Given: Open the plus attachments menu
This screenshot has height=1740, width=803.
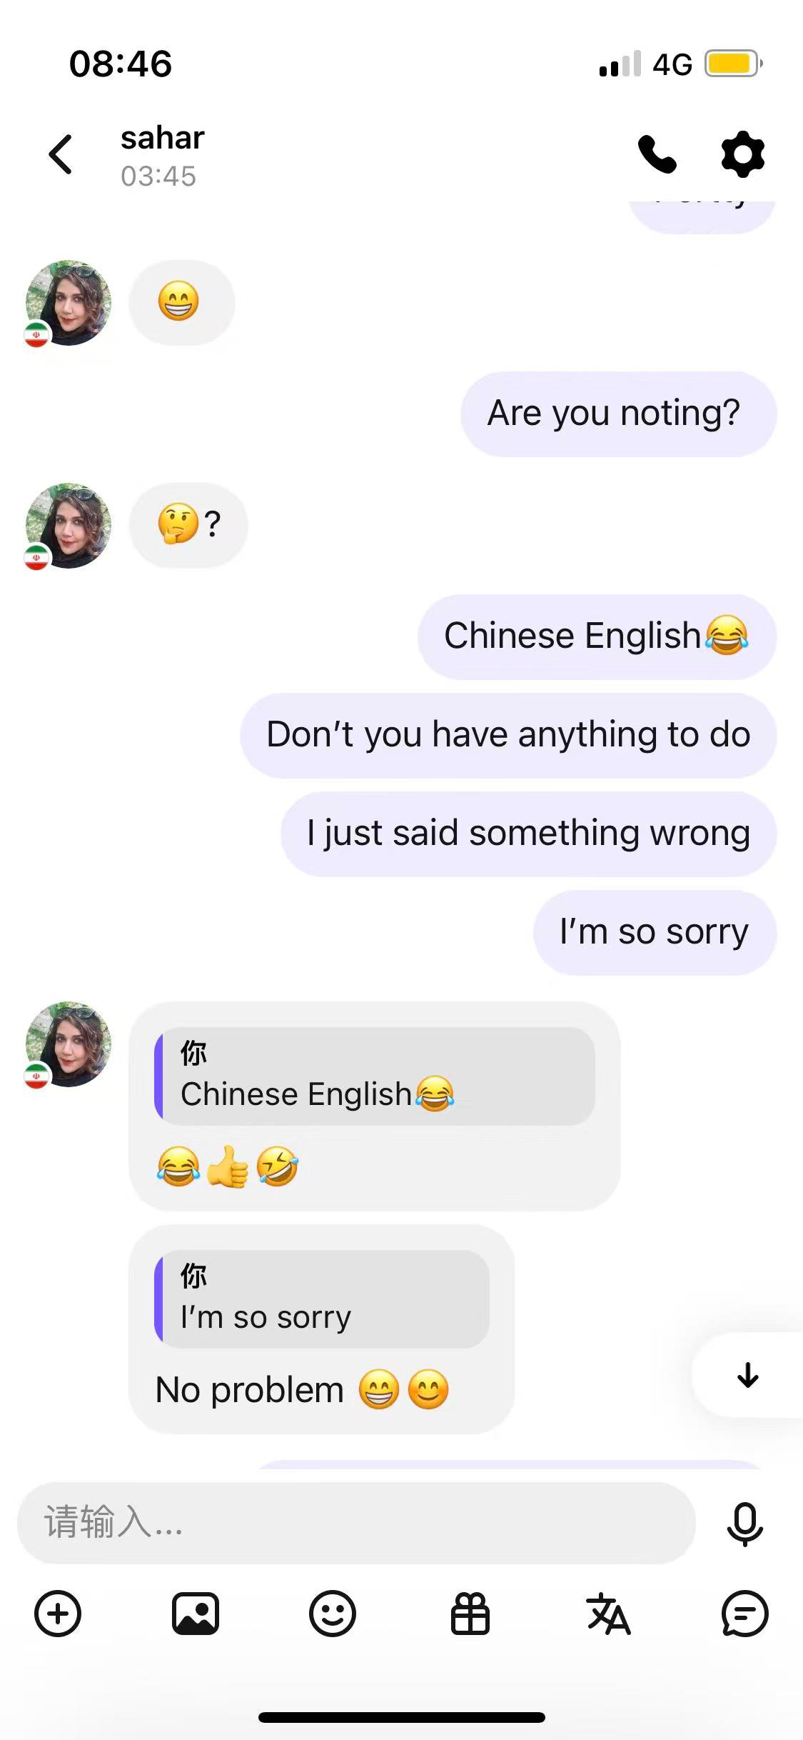Looking at the screenshot, I should click(58, 1614).
